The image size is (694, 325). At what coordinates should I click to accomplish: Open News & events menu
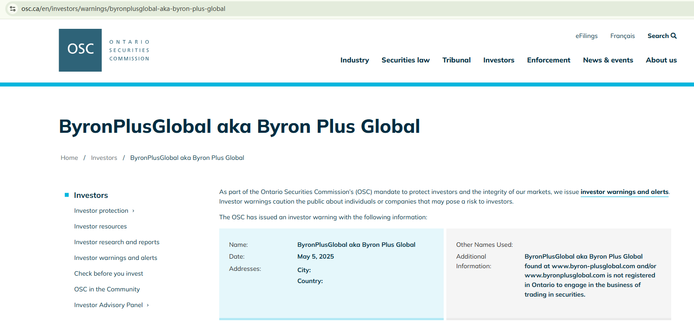(608, 60)
